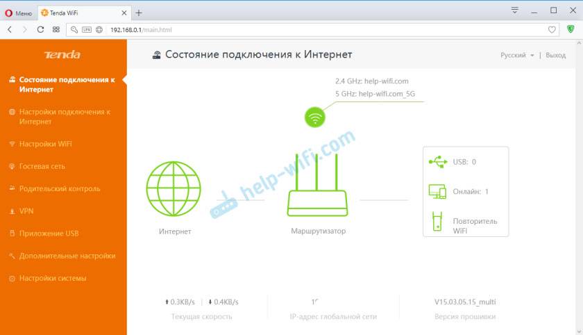This screenshot has height=335, width=583.
Task: Go back to previous page
Action: (x=10, y=29)
